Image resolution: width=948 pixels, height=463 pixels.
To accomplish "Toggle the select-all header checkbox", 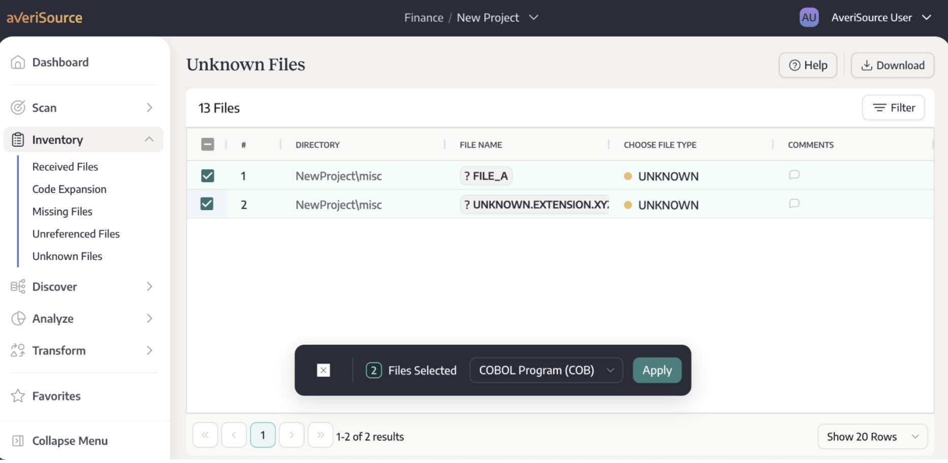I will click(x=207, y=145).
